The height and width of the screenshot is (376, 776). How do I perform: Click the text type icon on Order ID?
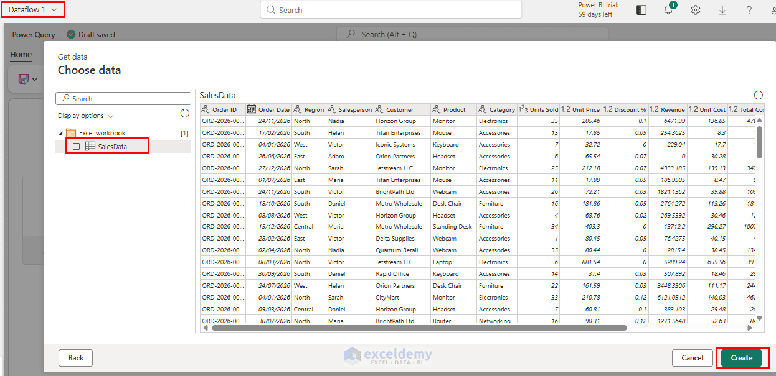[x=206, y=109]
